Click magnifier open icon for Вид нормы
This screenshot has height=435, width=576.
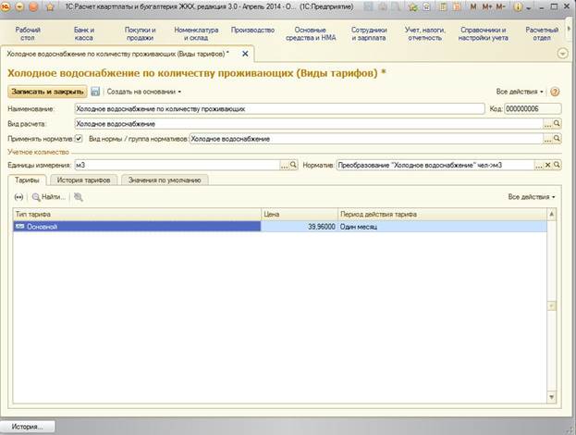557,139
